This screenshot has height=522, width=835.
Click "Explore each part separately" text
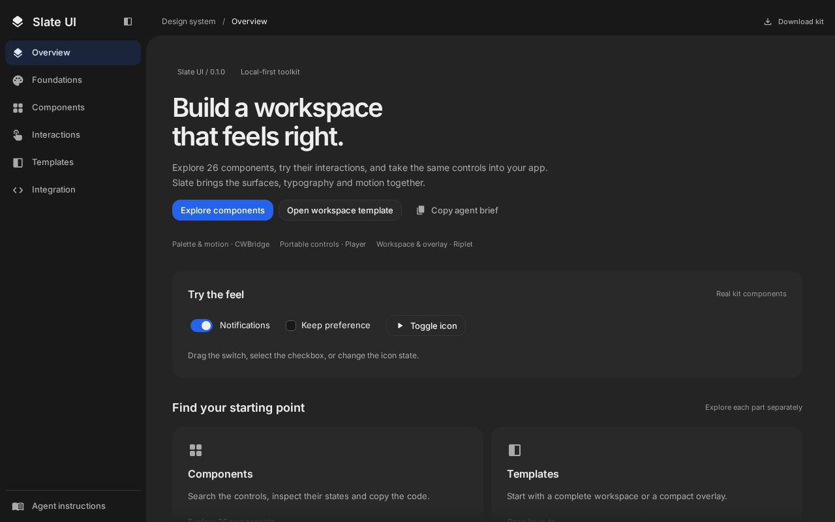[x=753, y=407]
